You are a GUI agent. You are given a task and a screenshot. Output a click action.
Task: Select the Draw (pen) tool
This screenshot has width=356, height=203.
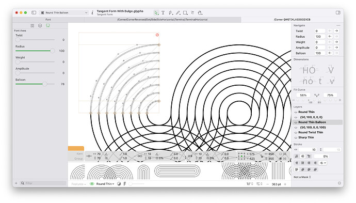point(170,13)
